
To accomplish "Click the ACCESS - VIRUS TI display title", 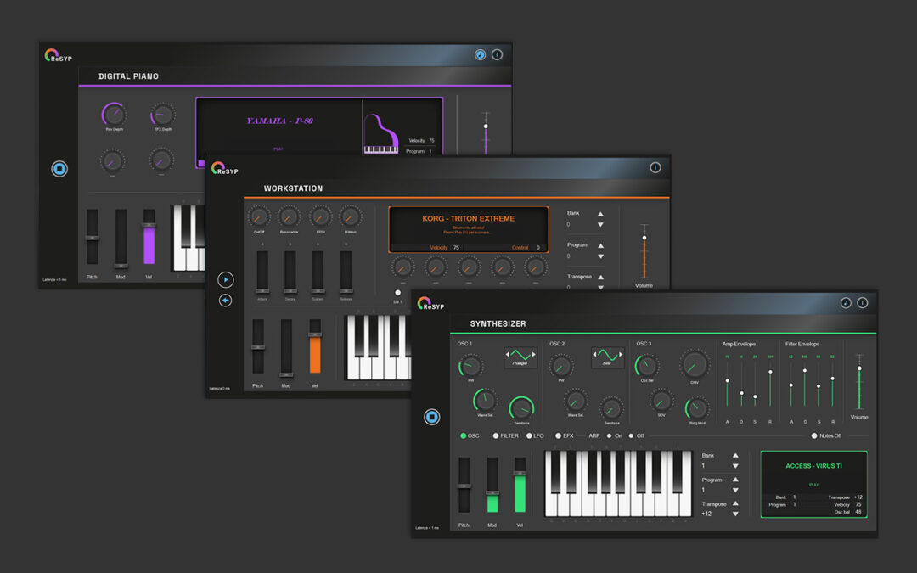I will [x=813, y=466].
